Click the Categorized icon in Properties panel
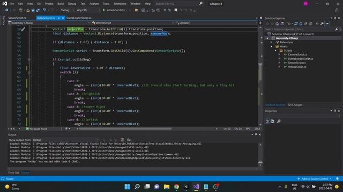 [267, 121]
